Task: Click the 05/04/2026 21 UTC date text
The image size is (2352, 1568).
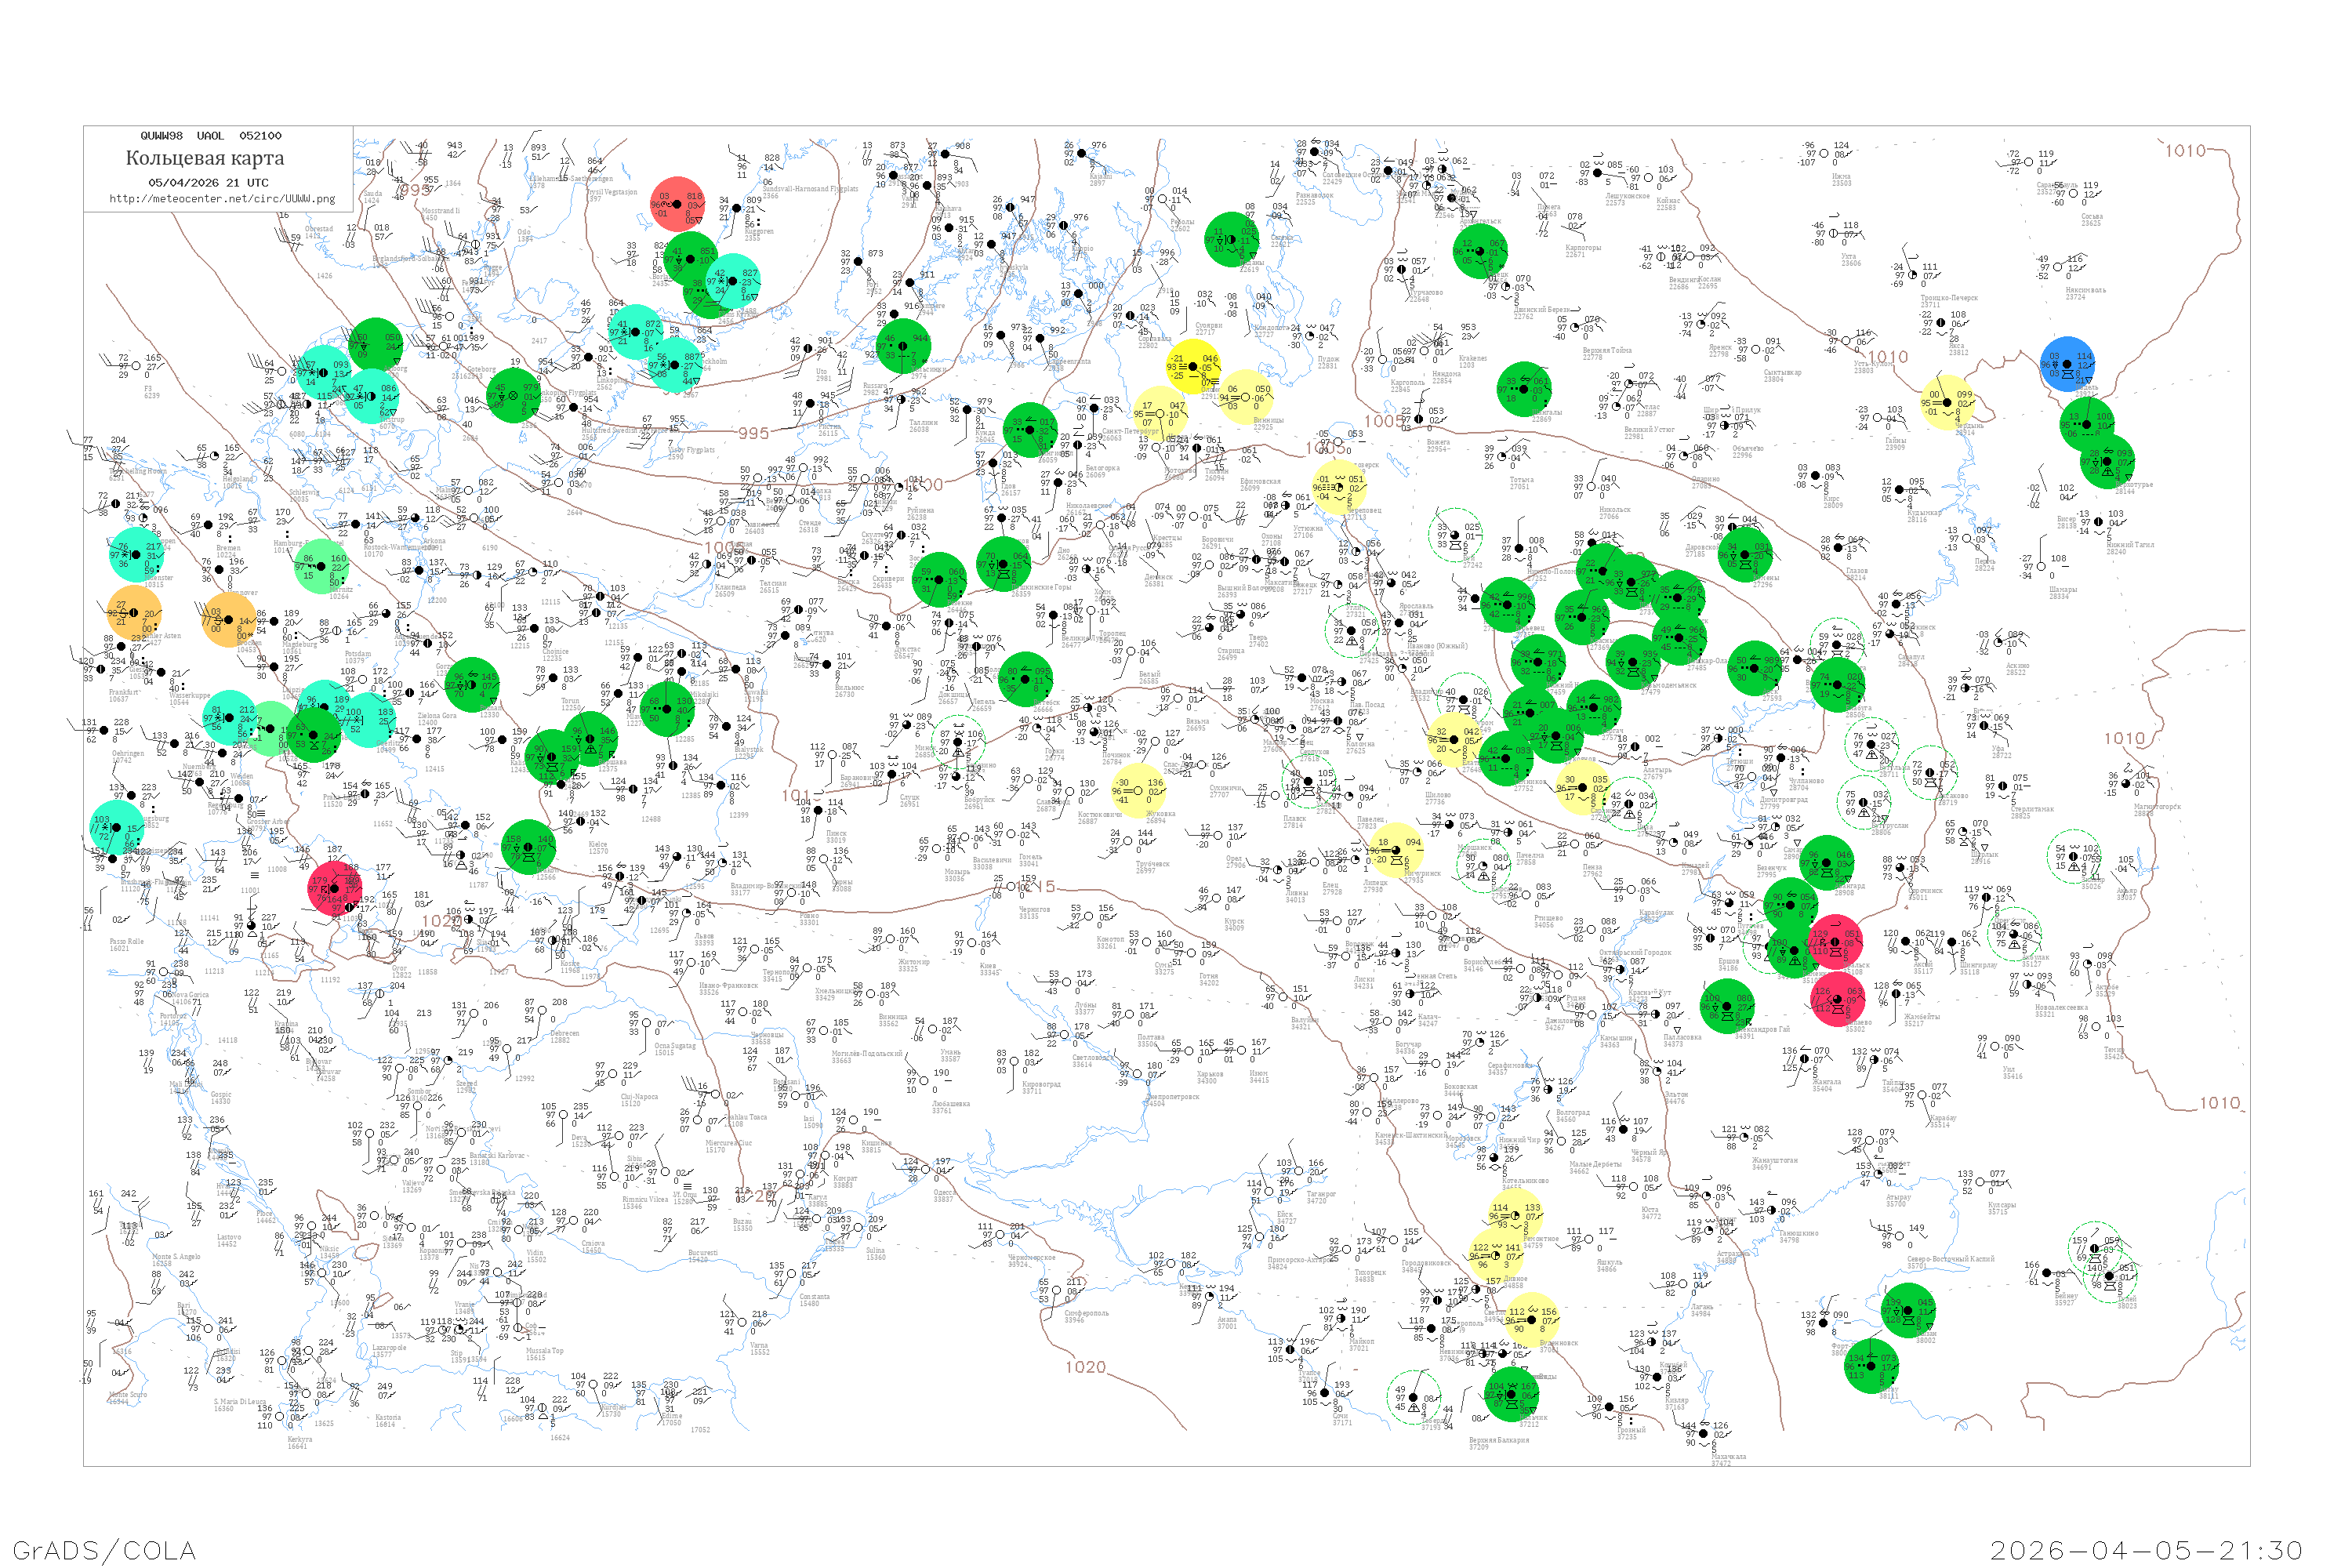Action: 208,183
